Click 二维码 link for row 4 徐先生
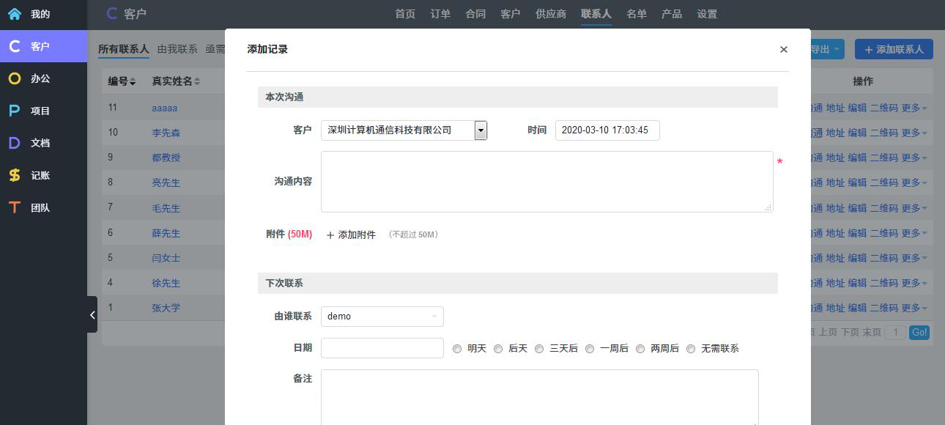945x425 pixels. pos(883,283)
